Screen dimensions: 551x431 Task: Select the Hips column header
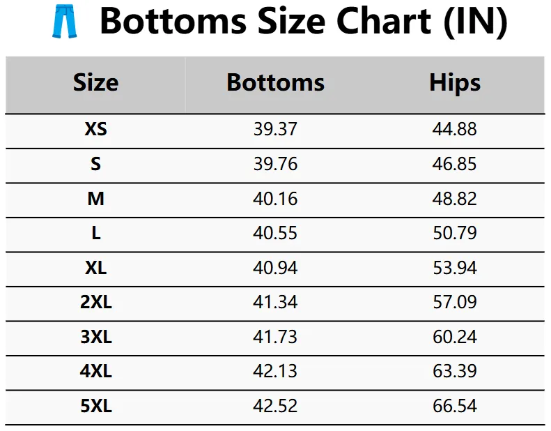point(455,83)
